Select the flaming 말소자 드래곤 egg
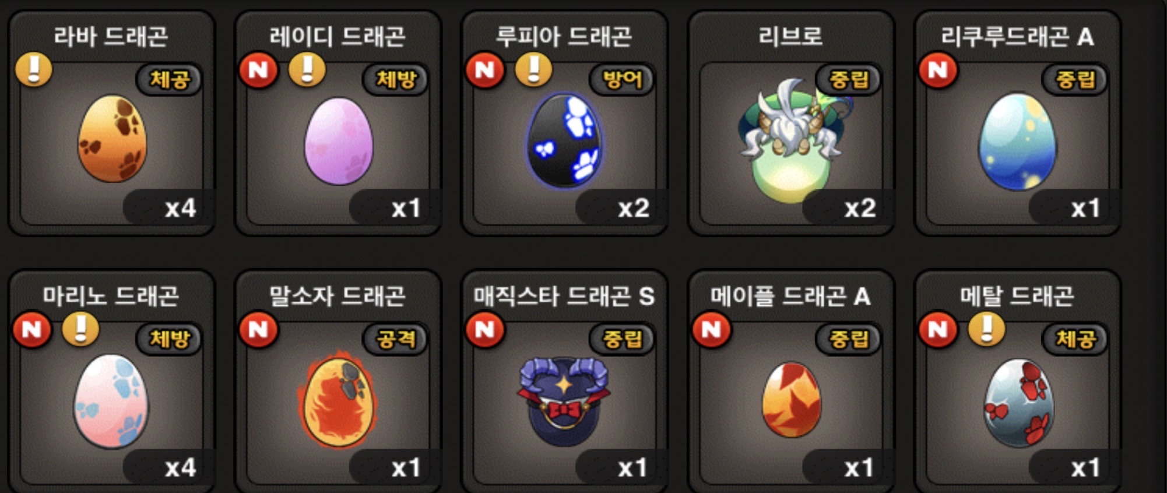 338,400
